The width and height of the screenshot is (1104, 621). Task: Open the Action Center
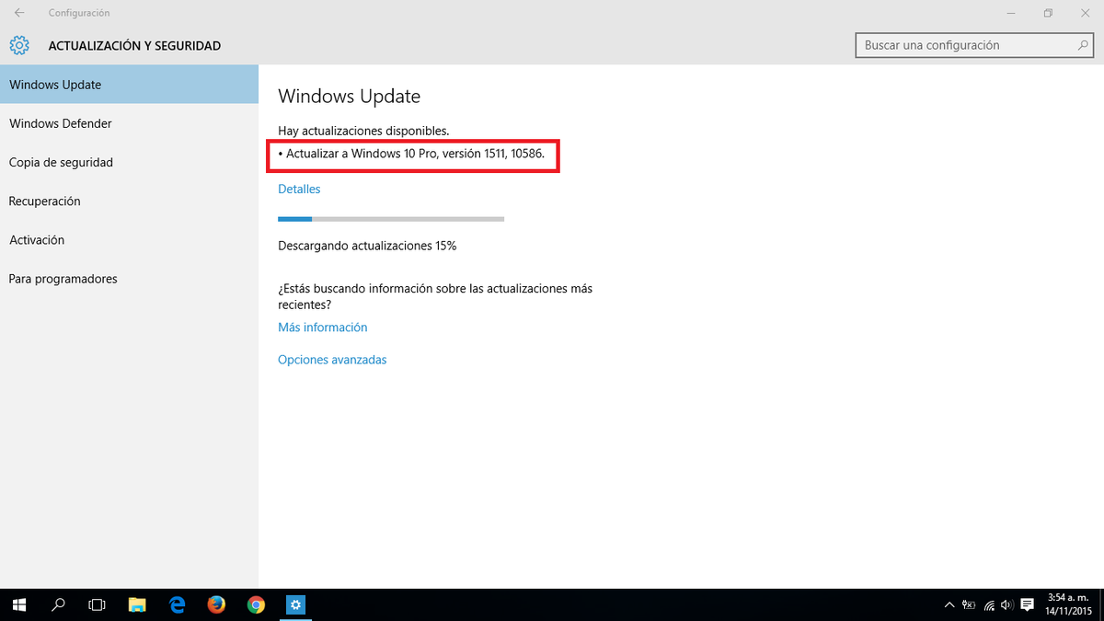(x=1026, y=604)
